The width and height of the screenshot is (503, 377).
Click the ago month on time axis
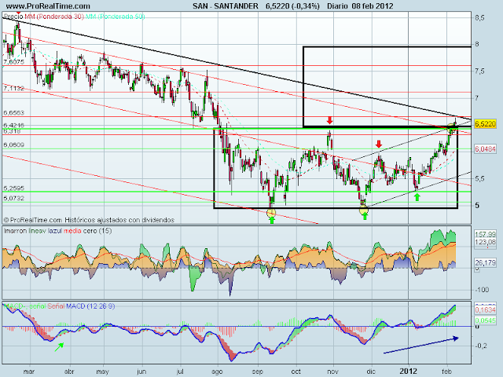pos(217,372)
